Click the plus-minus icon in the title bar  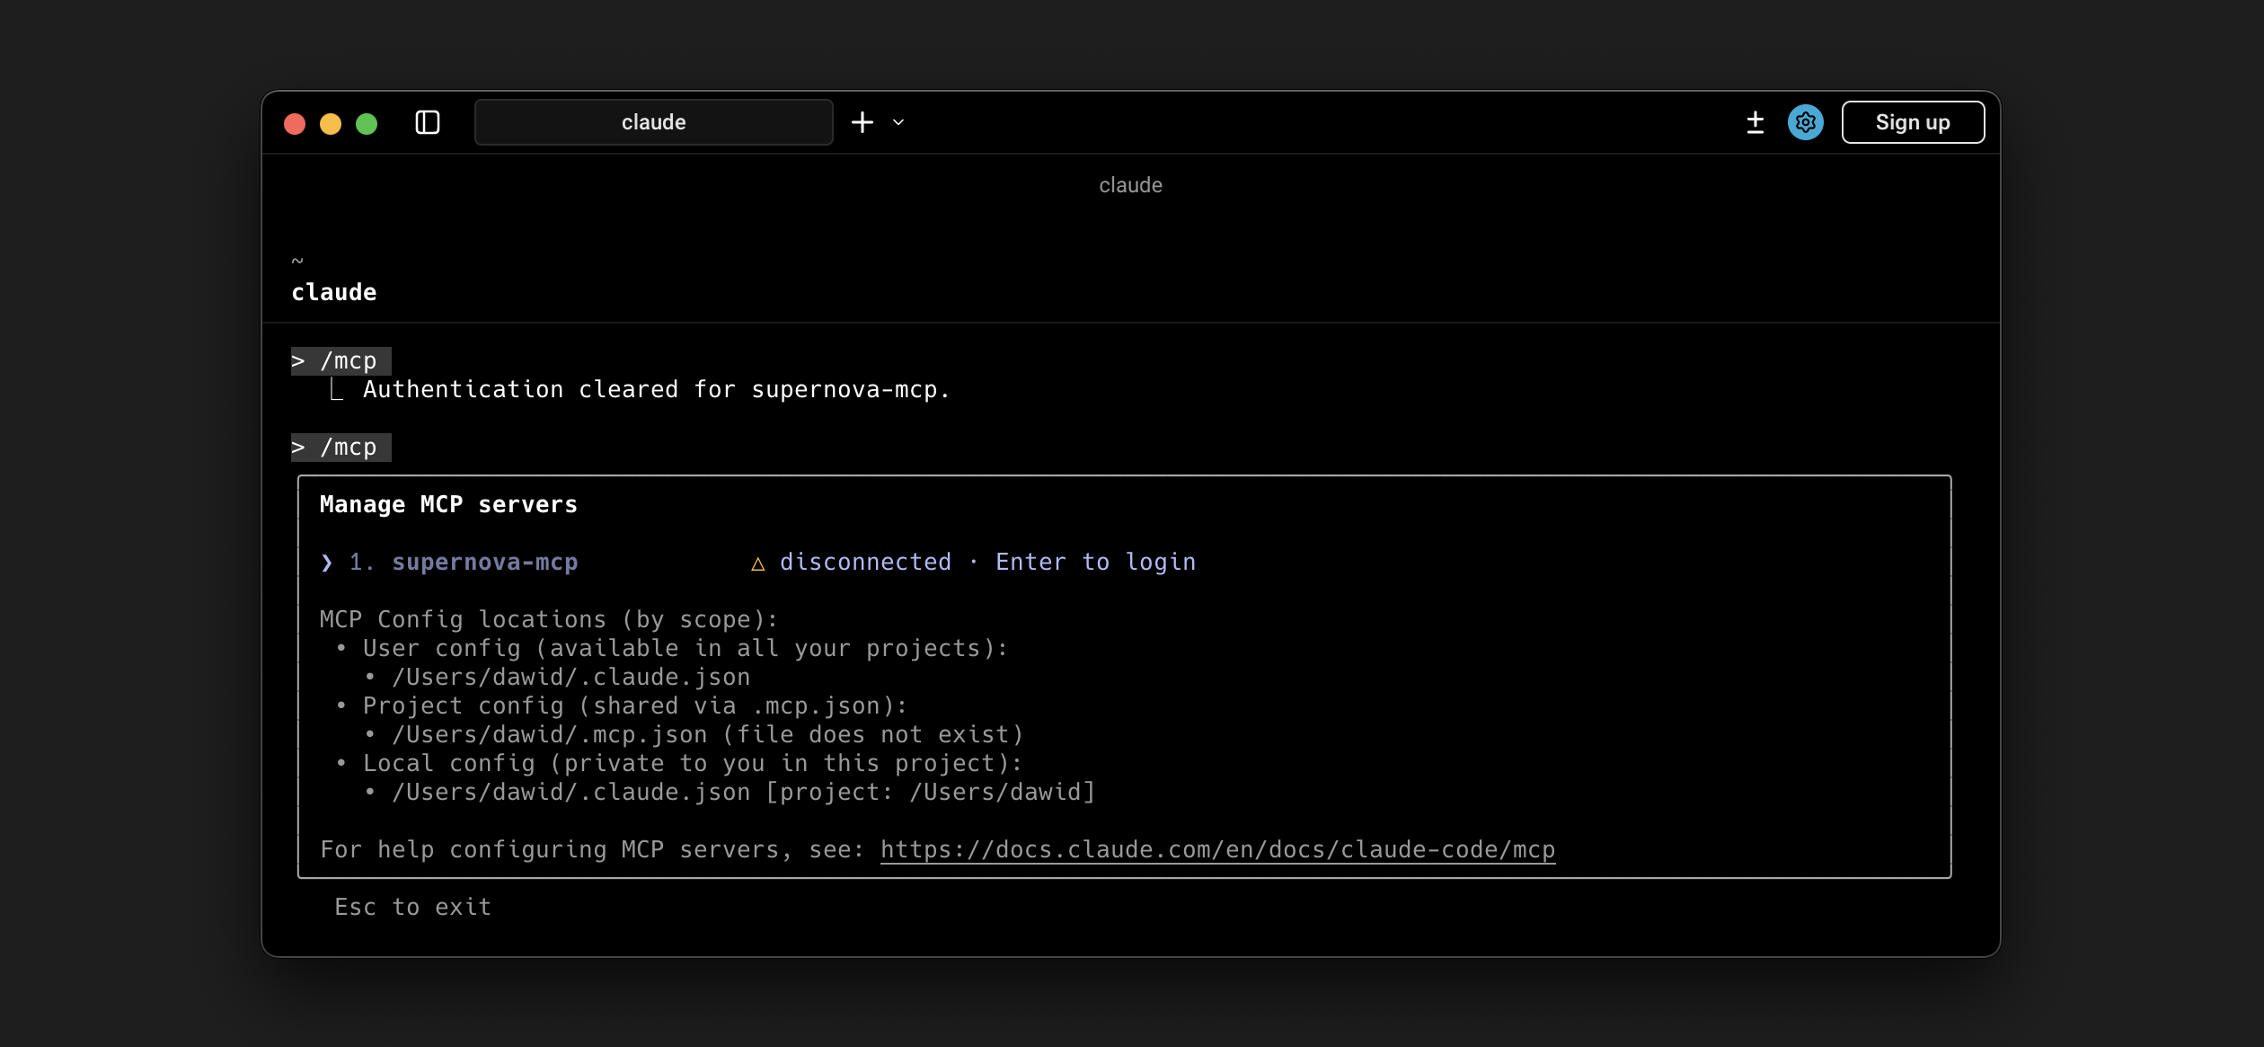point(1755,122)
